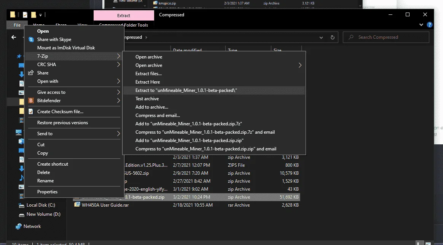Image resolution: width=443 pixels, height=245 pixels.
Task: Select Extract files... in 7-Zip submenu
Action: [148, 74]
